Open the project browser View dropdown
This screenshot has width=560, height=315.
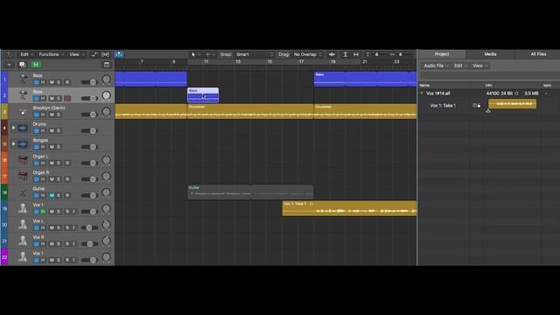point(479,66)
